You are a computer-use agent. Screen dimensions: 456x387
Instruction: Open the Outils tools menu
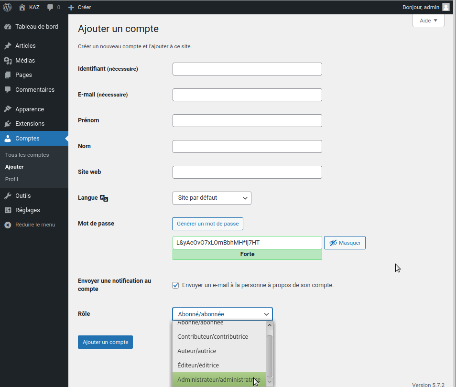(x=23, y=196)
